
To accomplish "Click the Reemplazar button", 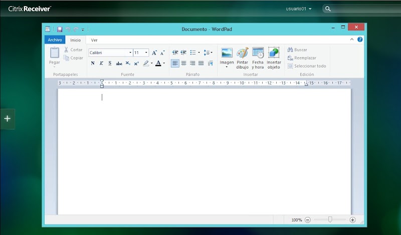I will tap(302, 58).
